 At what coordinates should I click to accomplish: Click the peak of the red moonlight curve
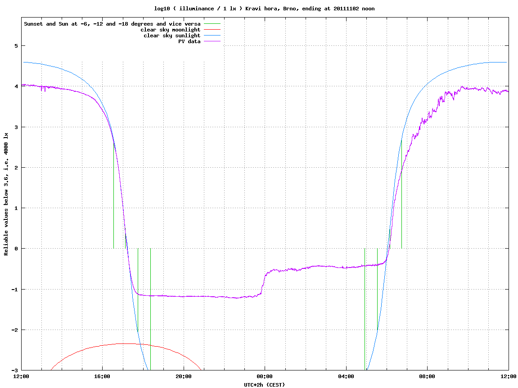(126, 344)
